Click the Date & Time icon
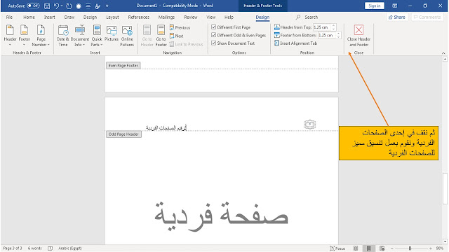449x252 pixels. point(62,36)
